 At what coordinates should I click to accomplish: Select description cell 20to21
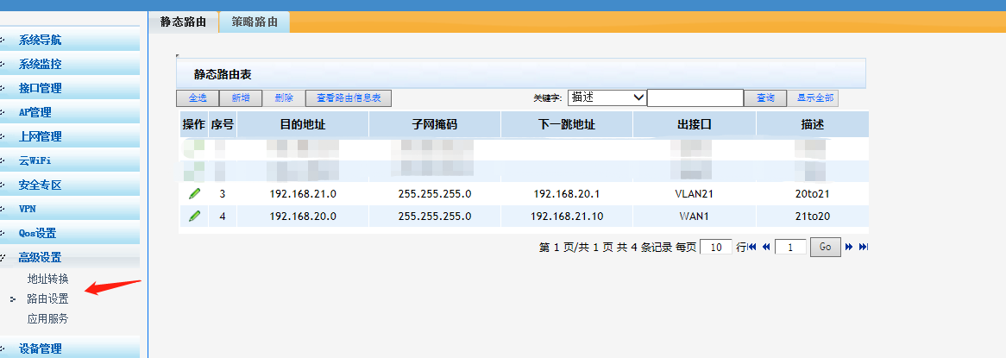813,193
